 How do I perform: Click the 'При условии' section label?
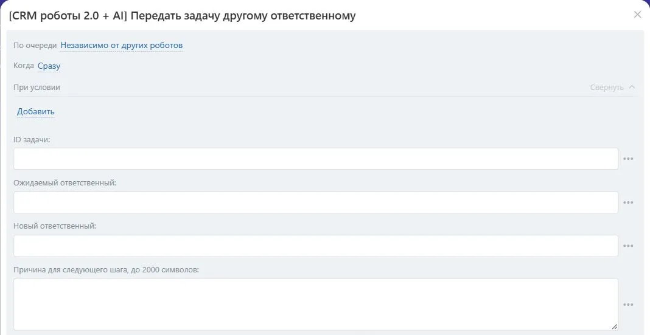click(x=37, y=88)
